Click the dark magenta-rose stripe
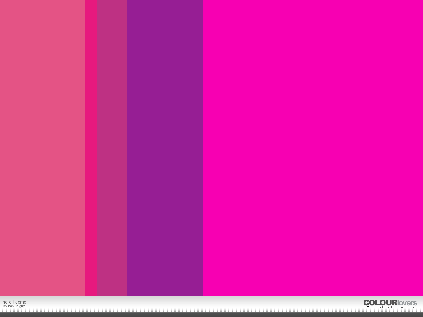Viewport: 423px width, 317px height. [112, 148]
